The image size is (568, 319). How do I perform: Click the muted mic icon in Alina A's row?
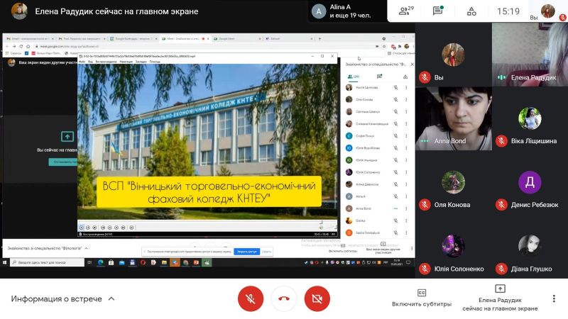point(395,196)
